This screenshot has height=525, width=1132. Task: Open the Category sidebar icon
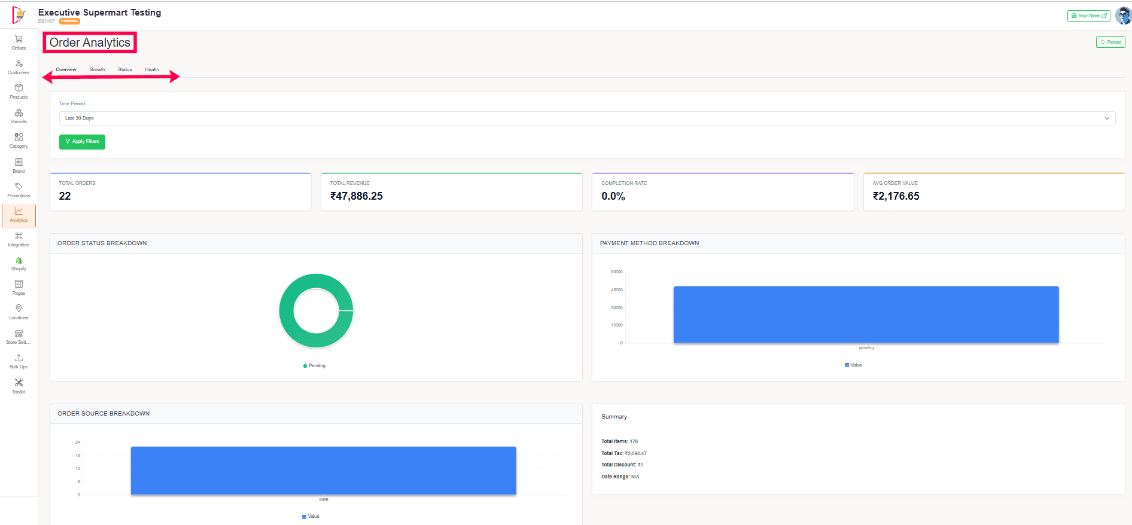[19, 138]
